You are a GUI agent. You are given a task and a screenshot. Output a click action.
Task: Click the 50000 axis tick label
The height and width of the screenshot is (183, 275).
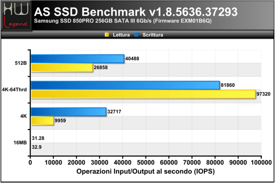coord(146,163)
